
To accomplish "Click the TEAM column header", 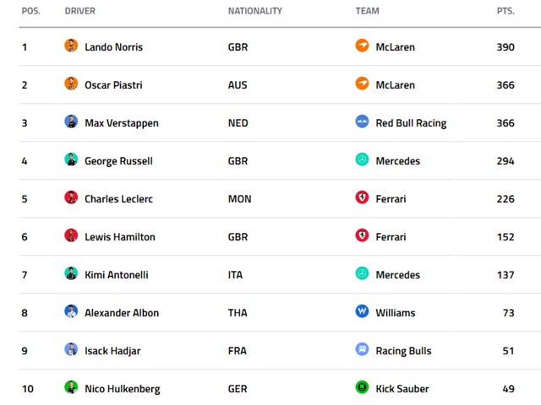I will point(367,11).
